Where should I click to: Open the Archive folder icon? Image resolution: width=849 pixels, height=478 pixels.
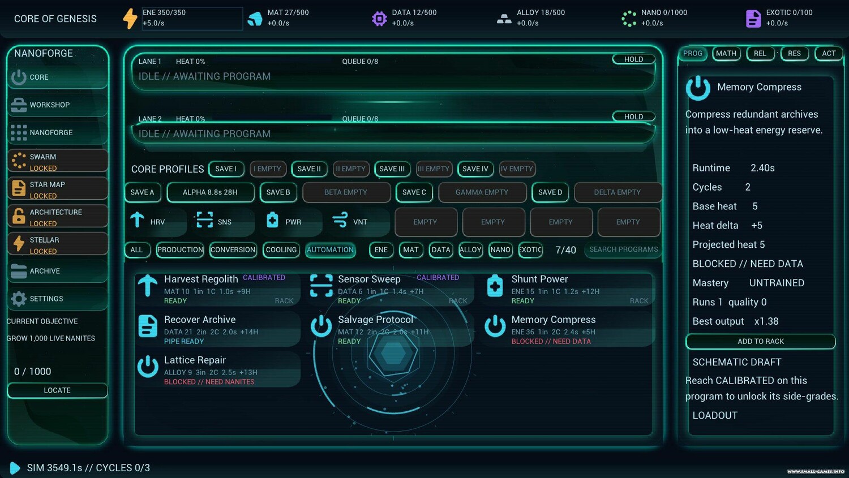(x=19, y=272)
